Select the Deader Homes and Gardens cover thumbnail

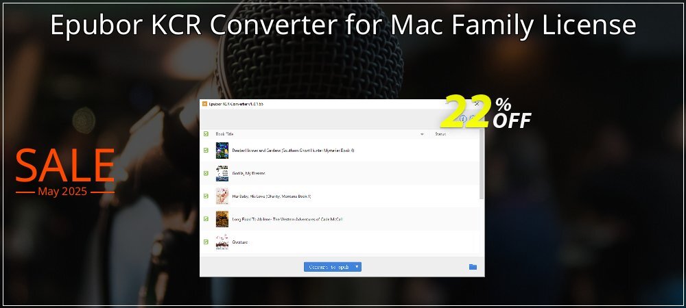click(x=222, y=151)
